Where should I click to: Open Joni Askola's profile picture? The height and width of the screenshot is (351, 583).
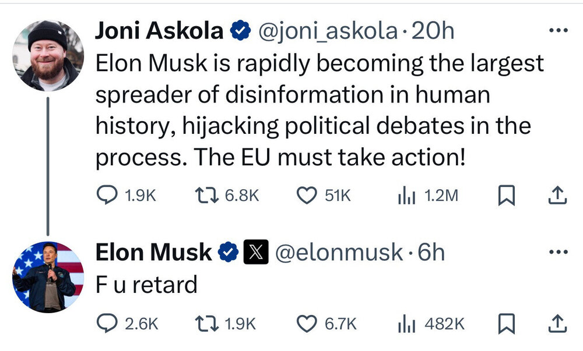(48, 55)
